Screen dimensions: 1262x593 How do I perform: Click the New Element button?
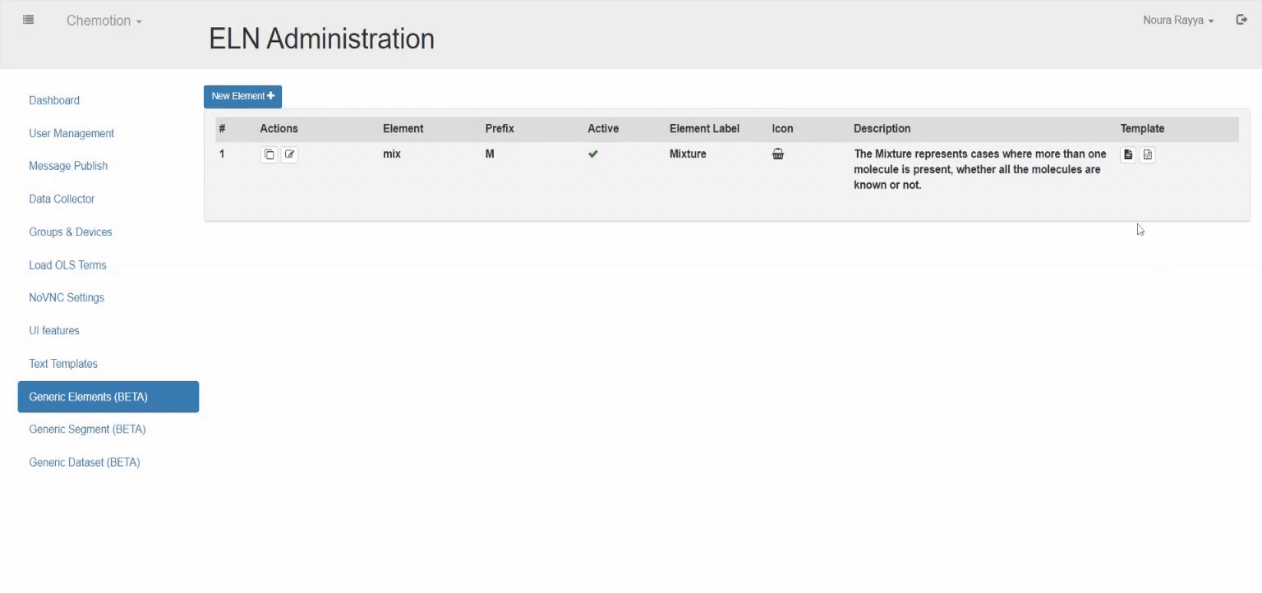click(242, 96)
